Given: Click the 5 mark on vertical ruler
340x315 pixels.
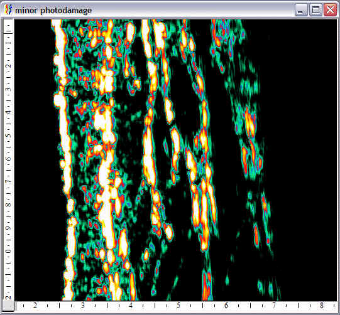Looking at the screenshot, I should point(8,136).
